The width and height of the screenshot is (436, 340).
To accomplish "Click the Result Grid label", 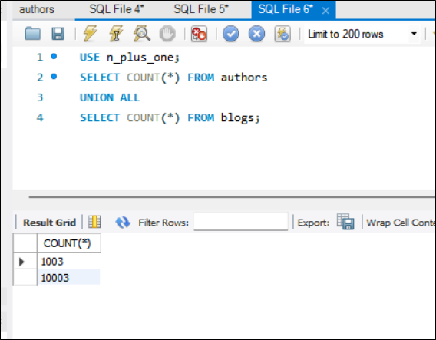I will [49, 223].
